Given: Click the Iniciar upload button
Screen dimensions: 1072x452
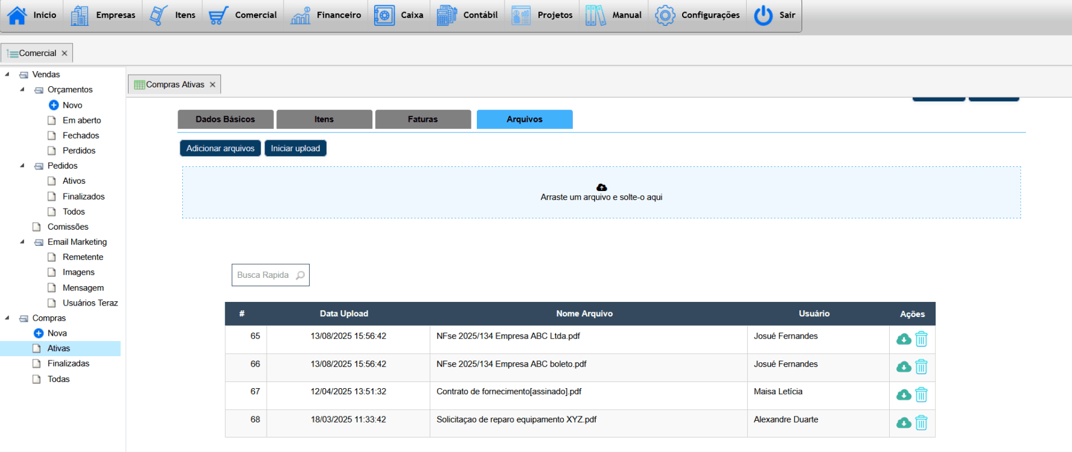Looking at the screenshot, I should point(295,148).
